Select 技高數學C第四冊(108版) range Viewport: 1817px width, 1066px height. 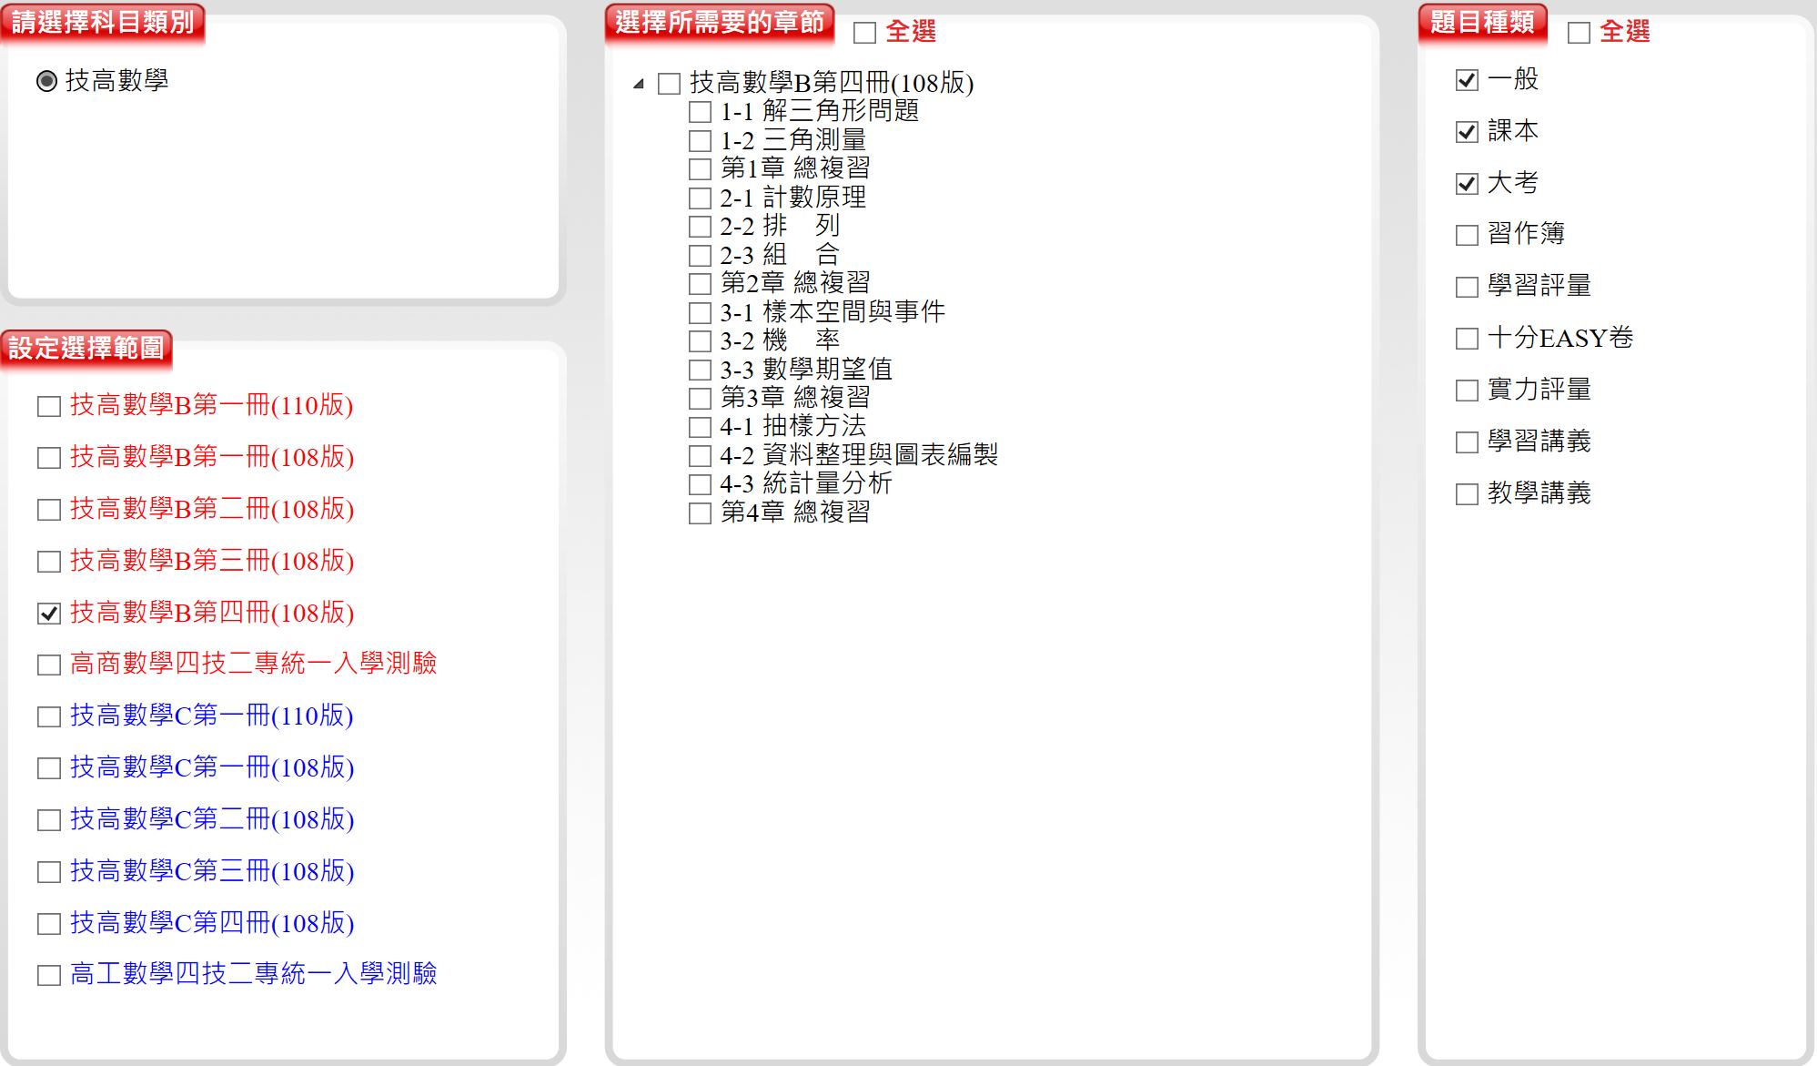48,925
